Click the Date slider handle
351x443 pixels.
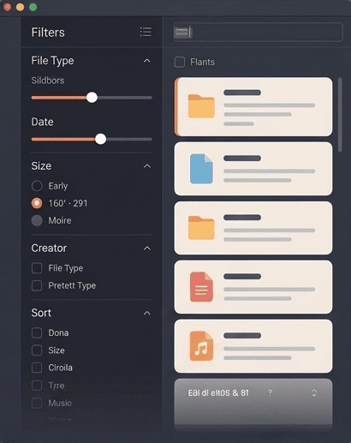pyautogui.click(x=100, y=139)
